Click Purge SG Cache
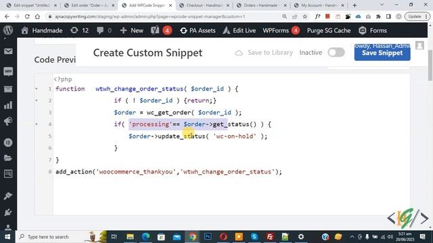433x243 pixels. (x=329, y=30)
